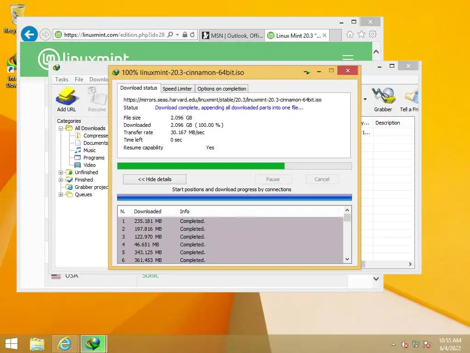Expand the Finished category
The height and width of the screenshot is (353, 470).
coord(61,180)
